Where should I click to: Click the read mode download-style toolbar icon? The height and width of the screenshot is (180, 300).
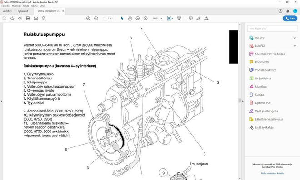point(179,19)
